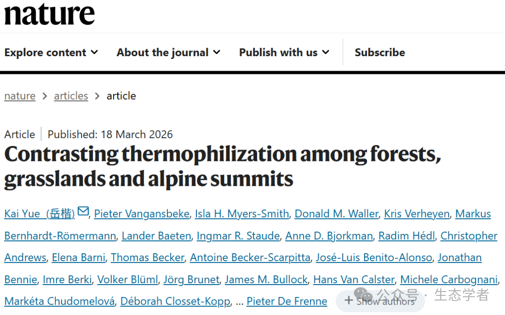Open the Anne D. Bjorkman author link
Viewport: 505px width, 315px height.
click(329, 236)
